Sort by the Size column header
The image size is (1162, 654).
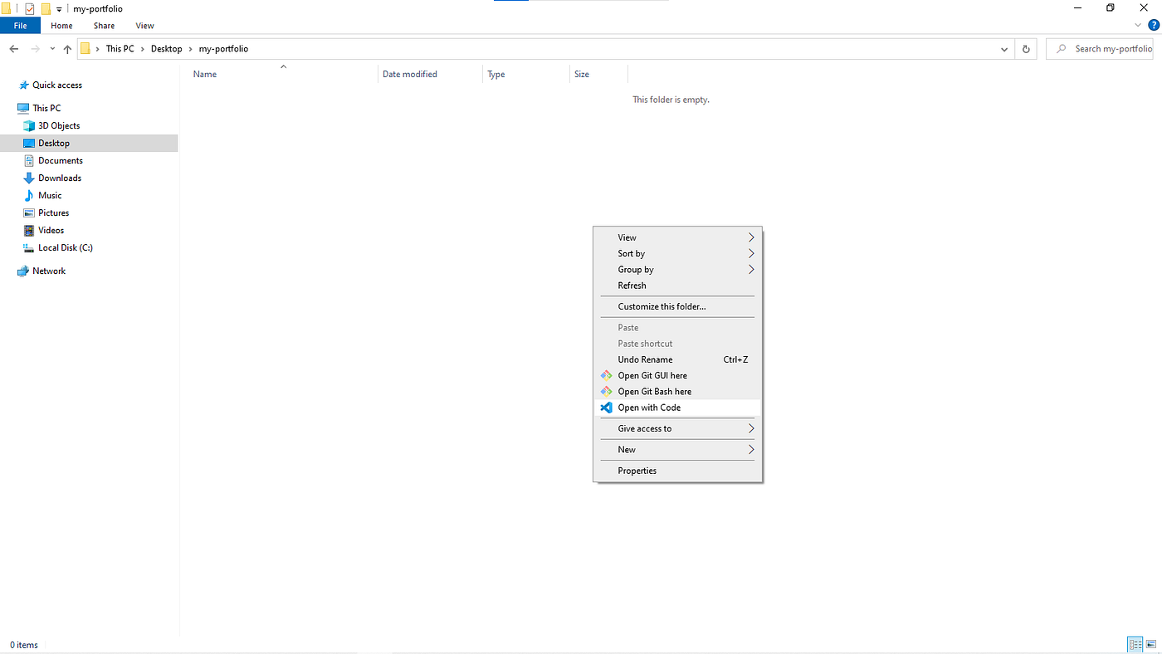[598, 74]
